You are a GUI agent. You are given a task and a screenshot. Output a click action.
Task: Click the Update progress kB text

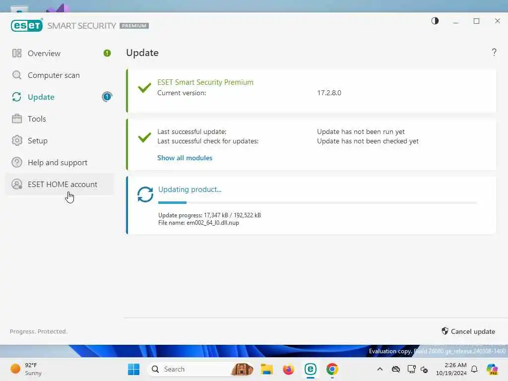coord(210,215)
